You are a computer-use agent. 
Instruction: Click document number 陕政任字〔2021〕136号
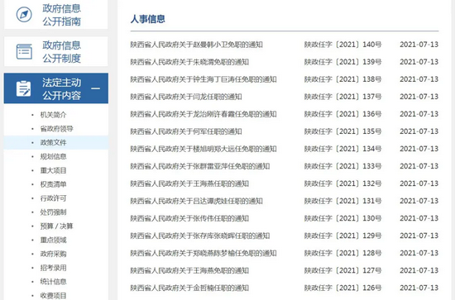pos(342,114)
